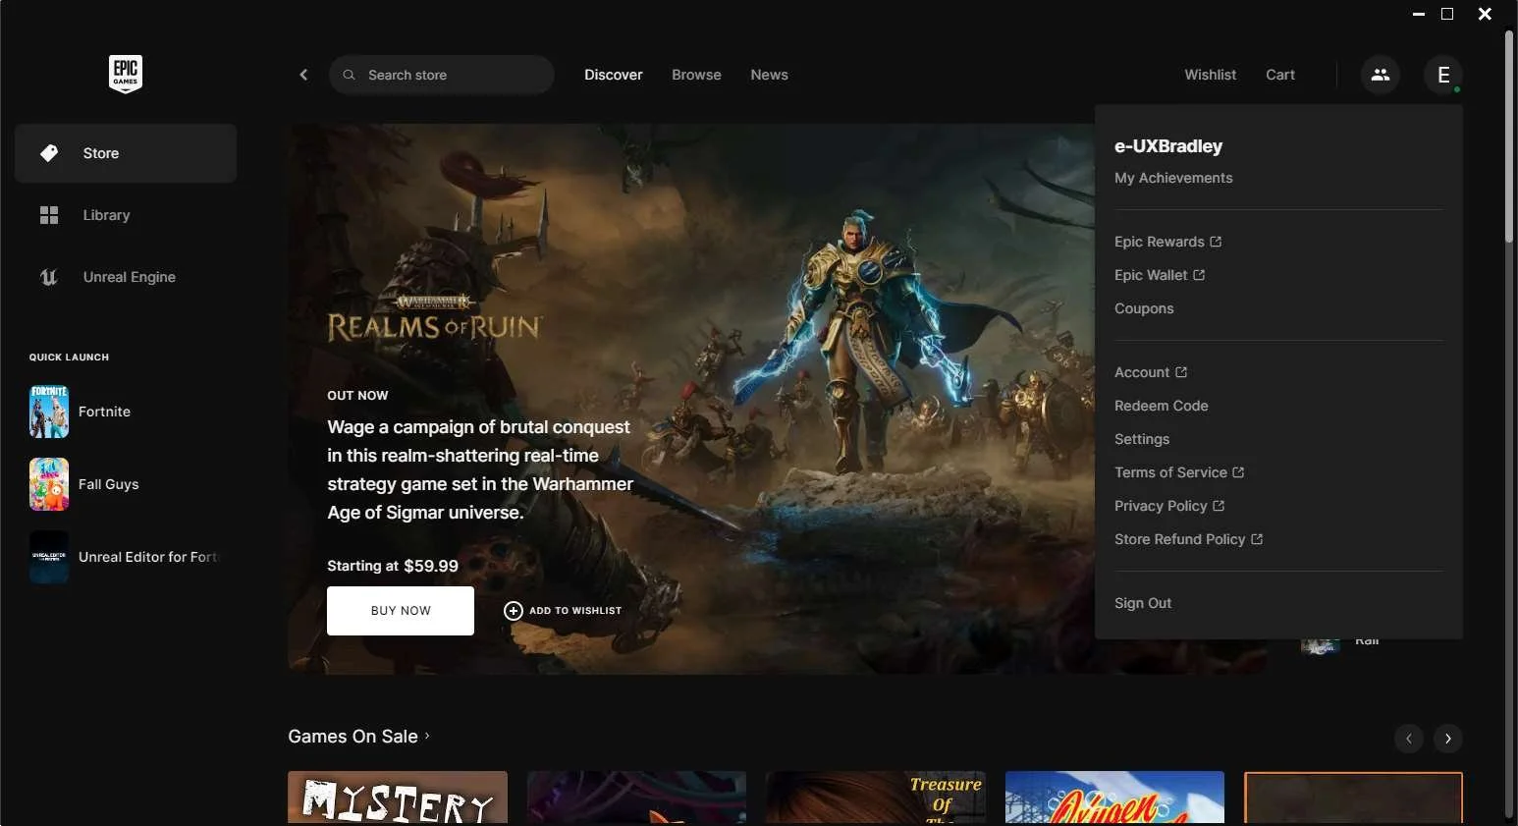
Task: Click the Privacy Policy external link icon
Action: coord(1219,506)
